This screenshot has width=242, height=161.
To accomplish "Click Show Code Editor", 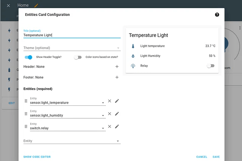I will coord(37,157).
